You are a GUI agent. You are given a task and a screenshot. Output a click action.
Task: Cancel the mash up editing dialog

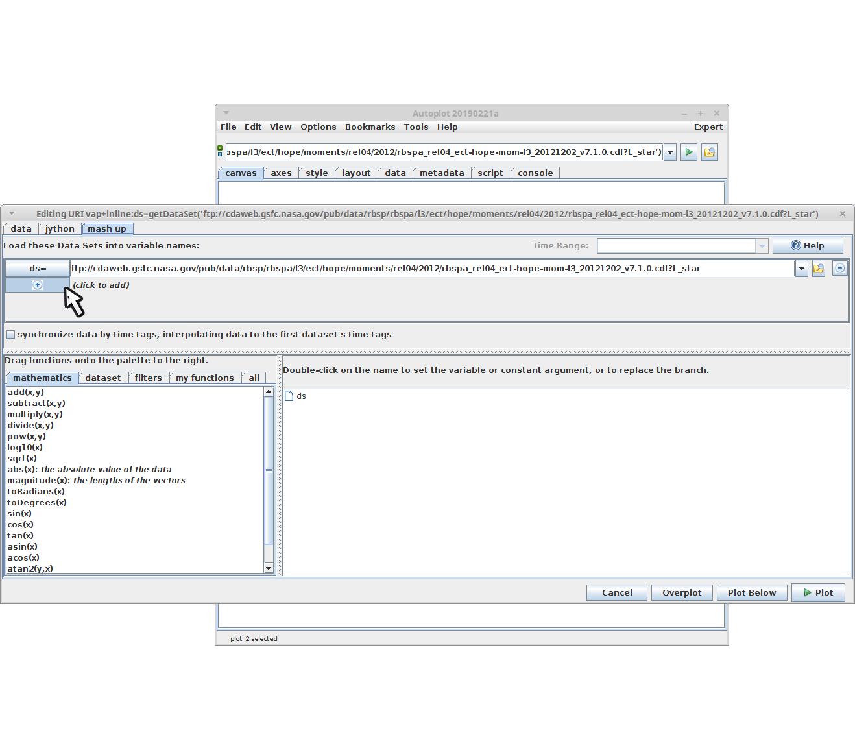tap(616, 592)
